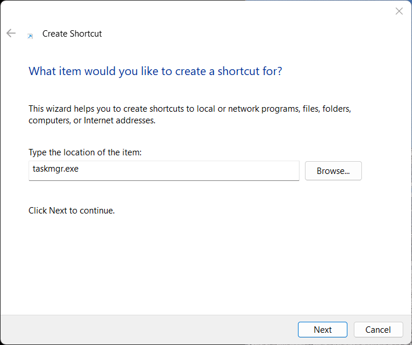412x345 pixels.
Task: Click the 'computers, or Internet addresses' text line
Action: click(x=92, y=120)
